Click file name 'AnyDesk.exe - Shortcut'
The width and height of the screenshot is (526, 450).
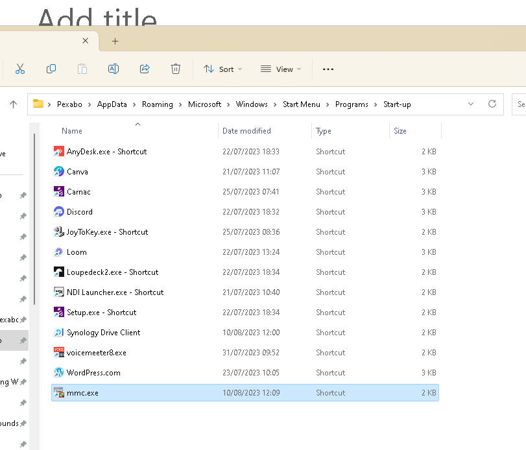pos(106,152)
